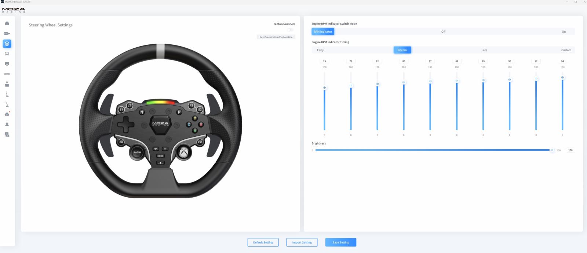Click the Default Setting button
The height and width of the screenshot is (253, 587).
click(x=263, y=242)
